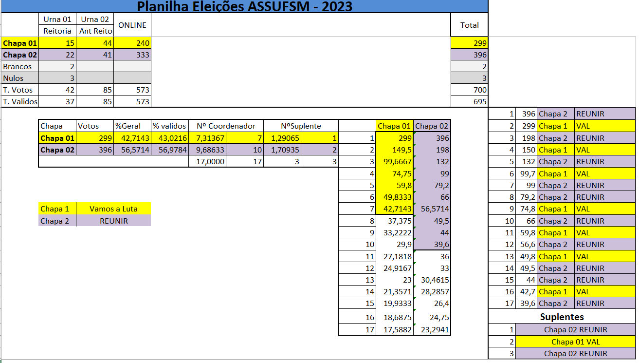Select the valid total cell showing 695
Viewport: 639px width, 363px height.
pyautogui.click(x=469, y=101)
